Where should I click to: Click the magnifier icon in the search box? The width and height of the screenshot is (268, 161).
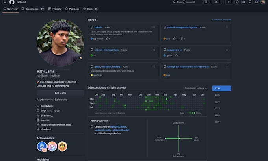[174, 2]
